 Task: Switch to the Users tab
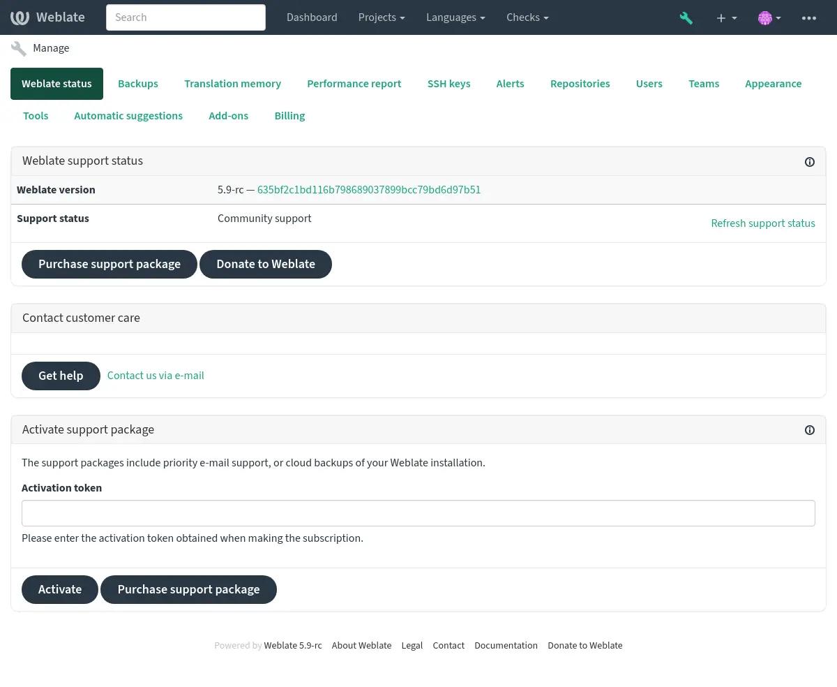pos(649,84)
